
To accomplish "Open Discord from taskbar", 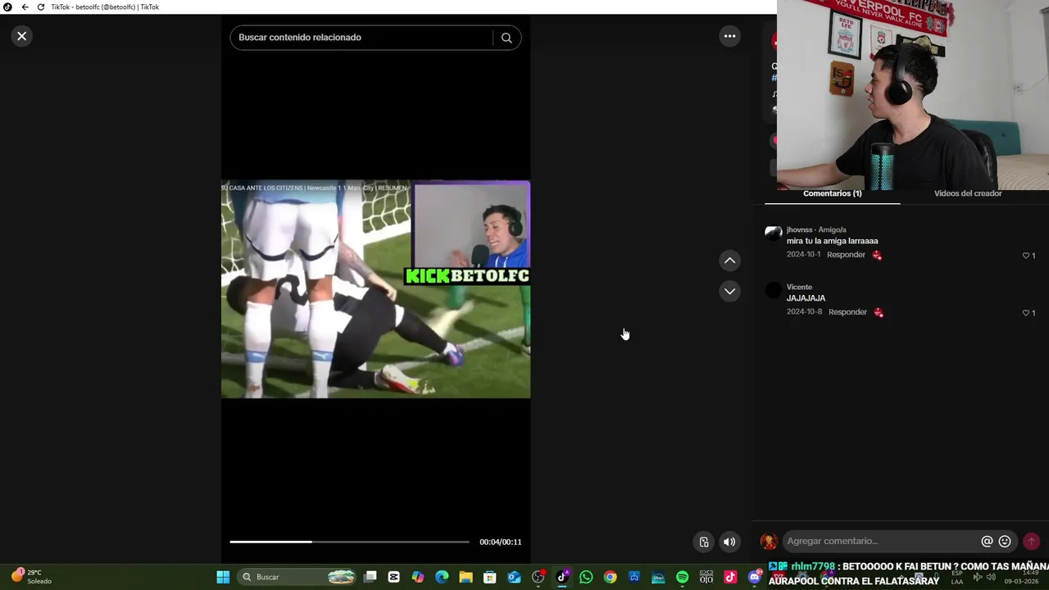I will click(755, 577).
